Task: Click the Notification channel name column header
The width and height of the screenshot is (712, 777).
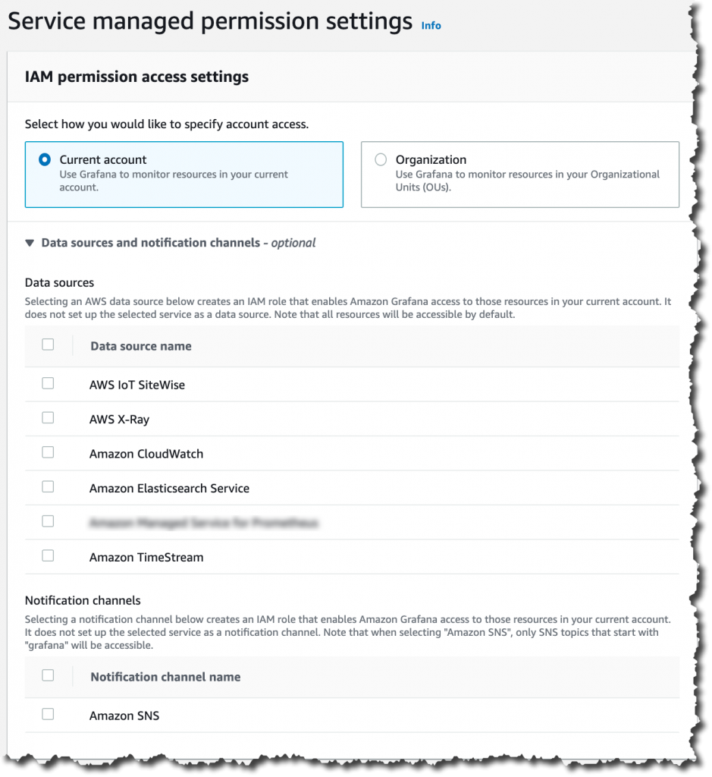Action: pyautogui.click(x=165, y=677)
